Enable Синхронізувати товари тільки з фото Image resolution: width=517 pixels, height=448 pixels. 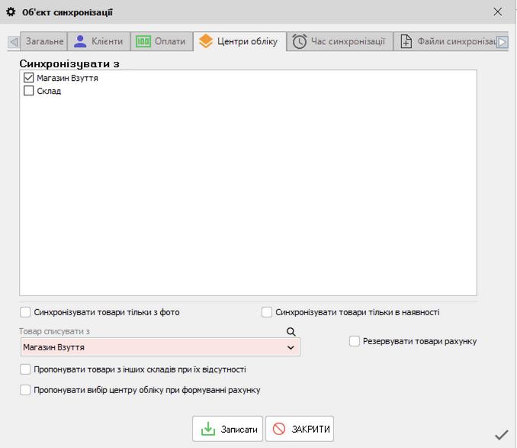click(x=26, y=312)
